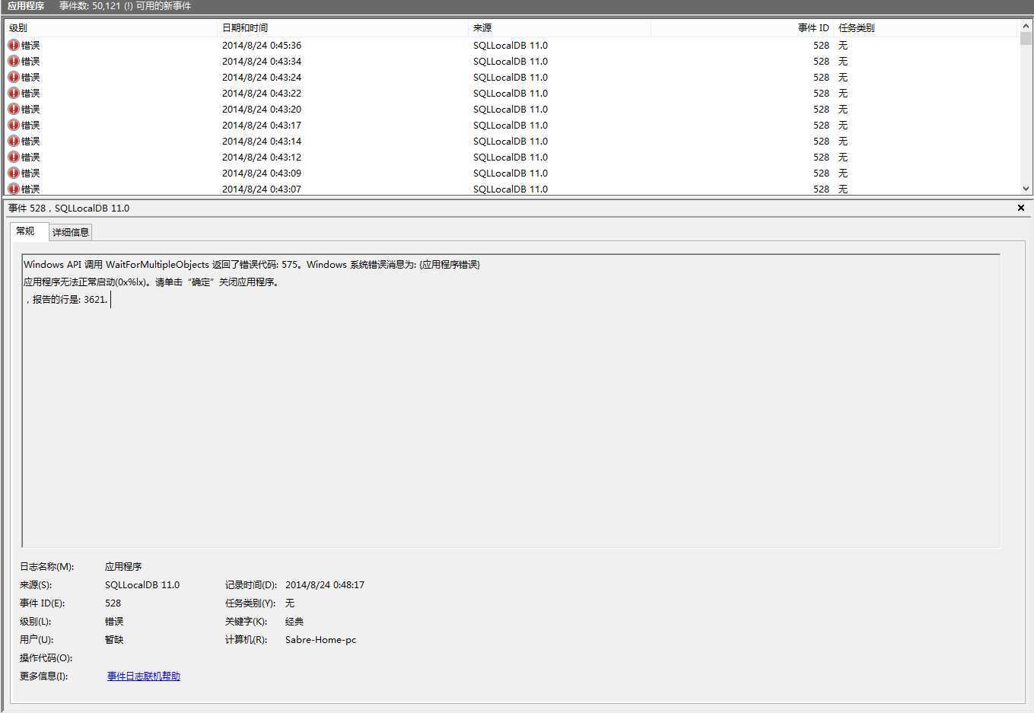Click the 报告的行是: 3621 line
The image size is (1034, 713).
[x=67, y=299]
